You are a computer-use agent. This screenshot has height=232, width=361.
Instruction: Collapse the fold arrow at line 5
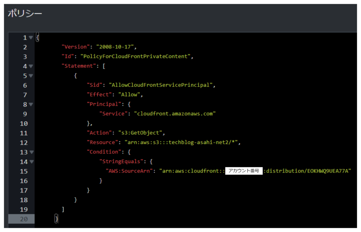[x=31, y=76]
